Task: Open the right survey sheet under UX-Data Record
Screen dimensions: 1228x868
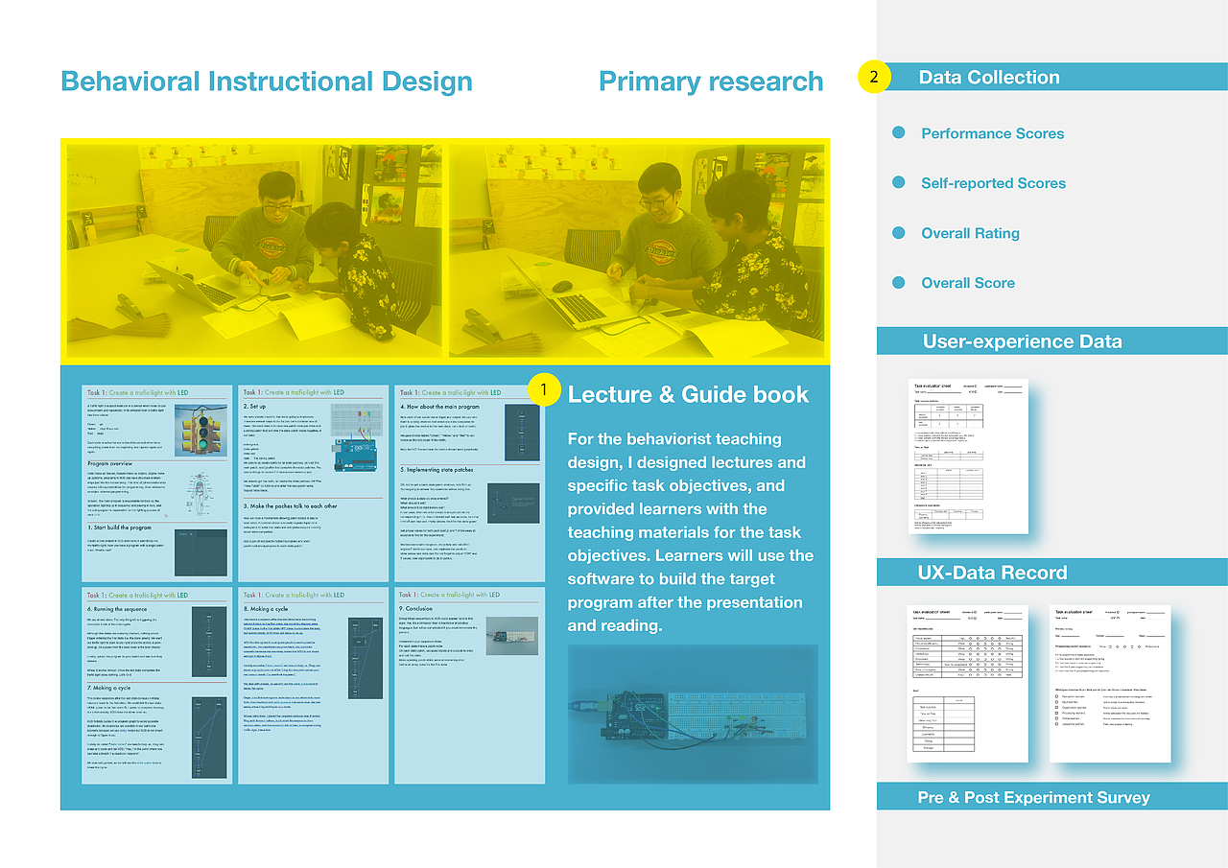Action: point(1110,684)
